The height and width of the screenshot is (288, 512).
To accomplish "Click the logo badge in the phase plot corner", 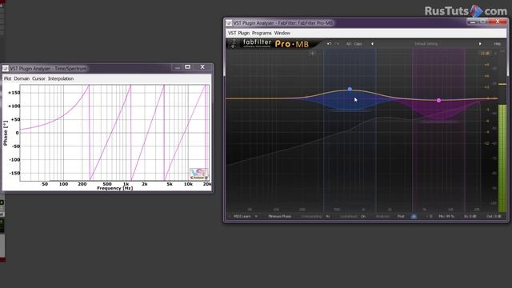I will [x=199, y=174].
